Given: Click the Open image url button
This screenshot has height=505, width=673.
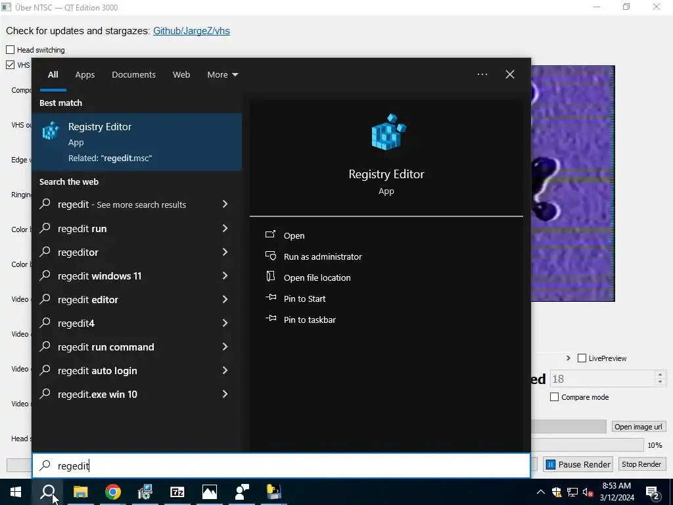Looking at the screenshot, I should click(639, 427).
